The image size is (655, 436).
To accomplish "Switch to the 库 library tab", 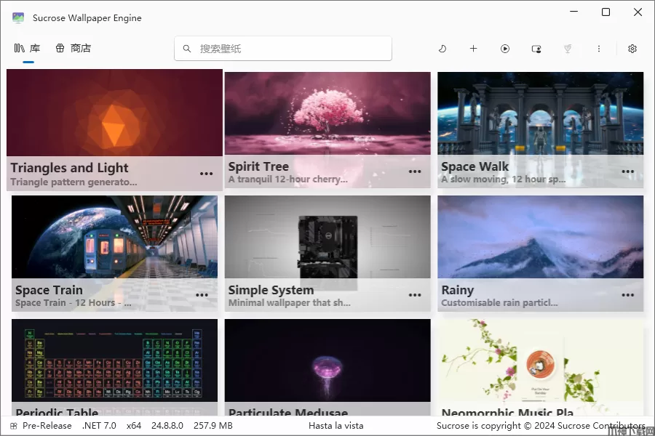I will tap(28, 49).
